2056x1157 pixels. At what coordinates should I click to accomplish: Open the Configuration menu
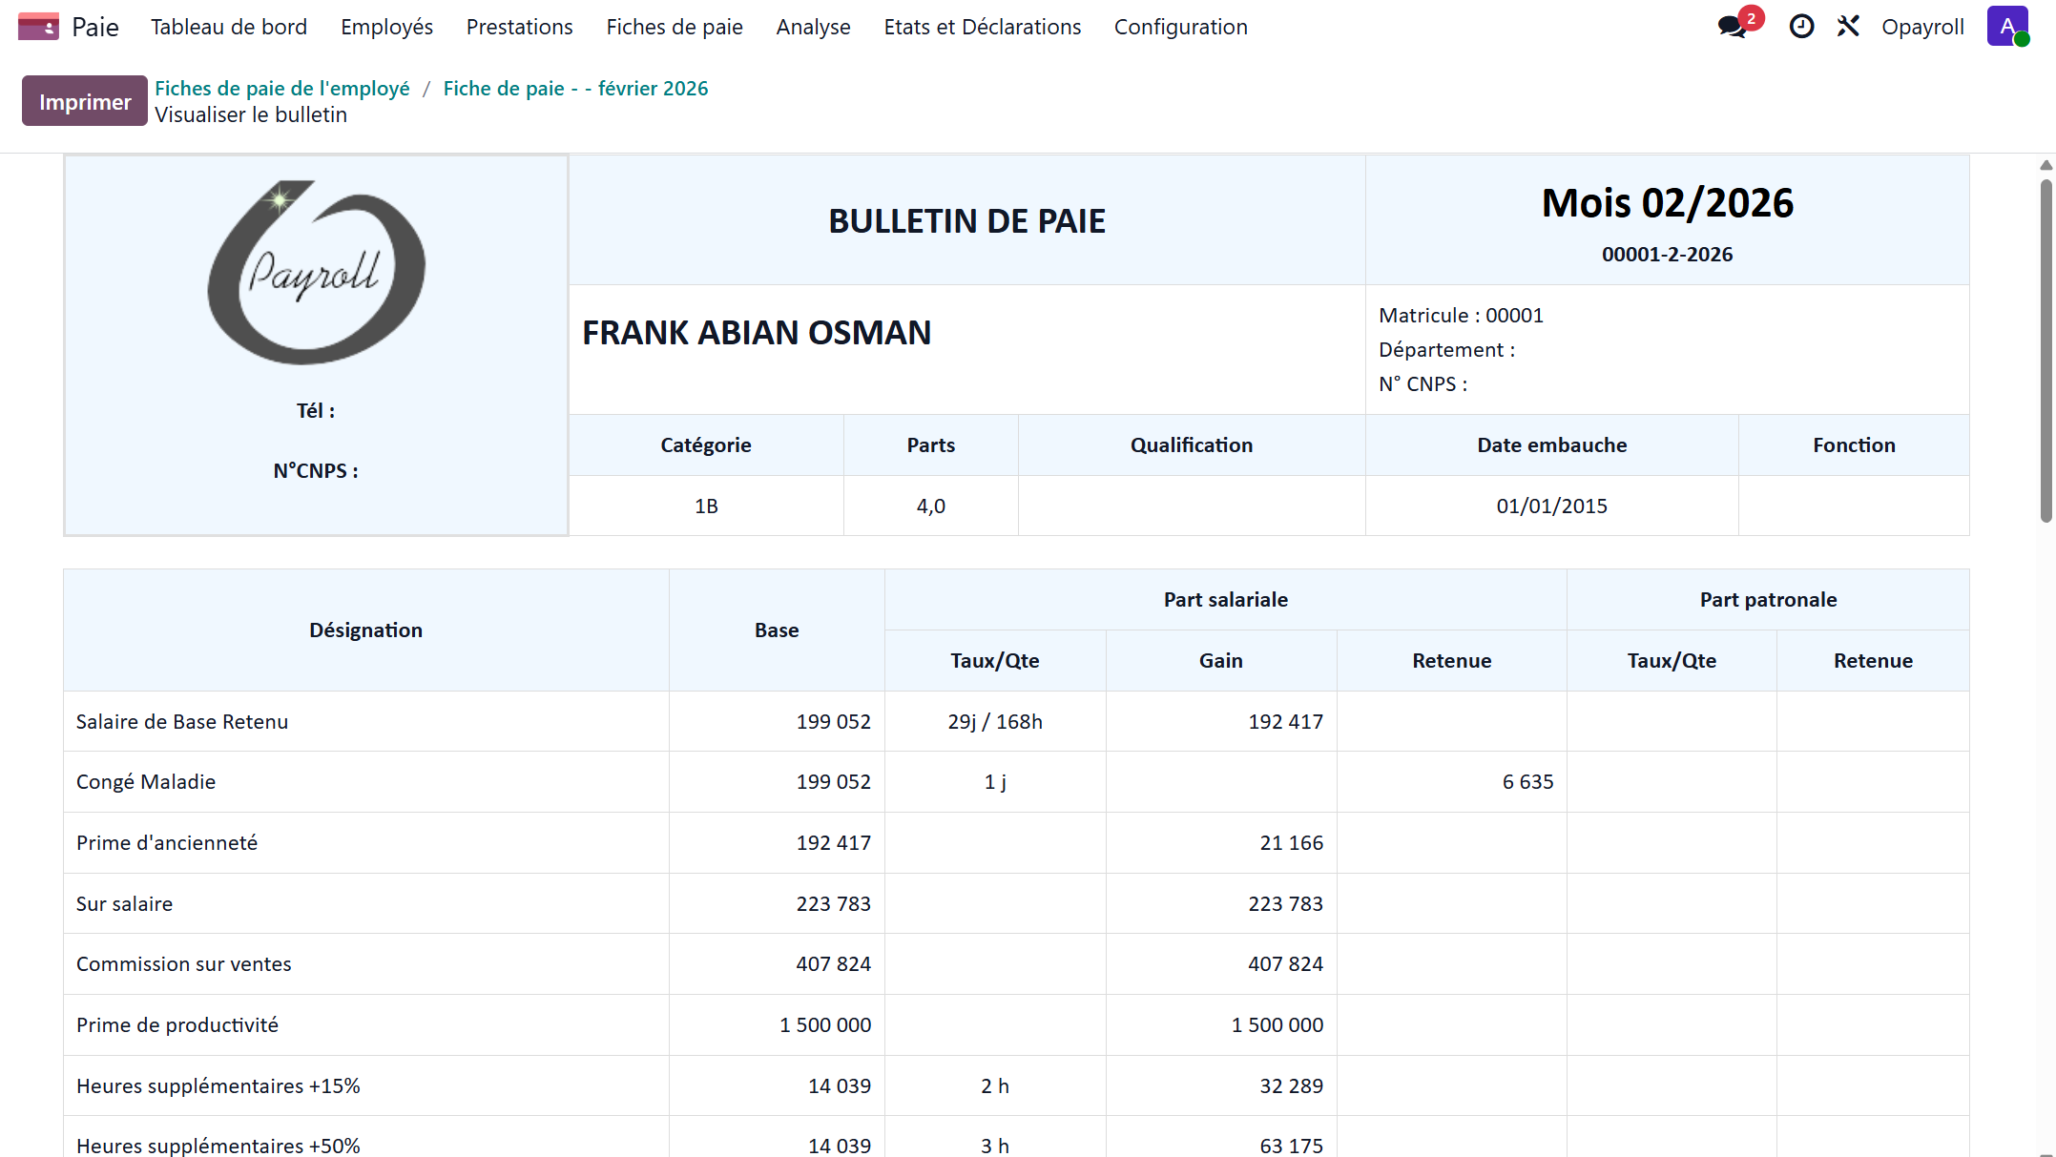pos(1181,27)
